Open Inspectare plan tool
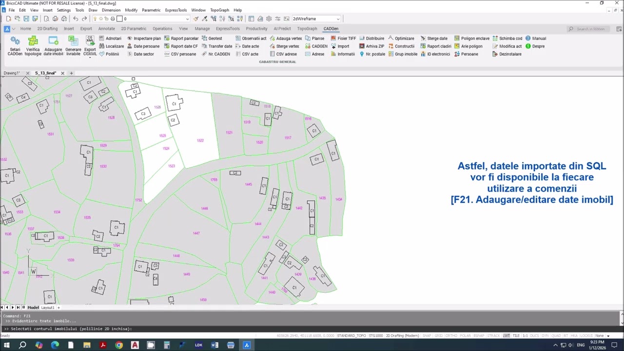 [144, 39]
